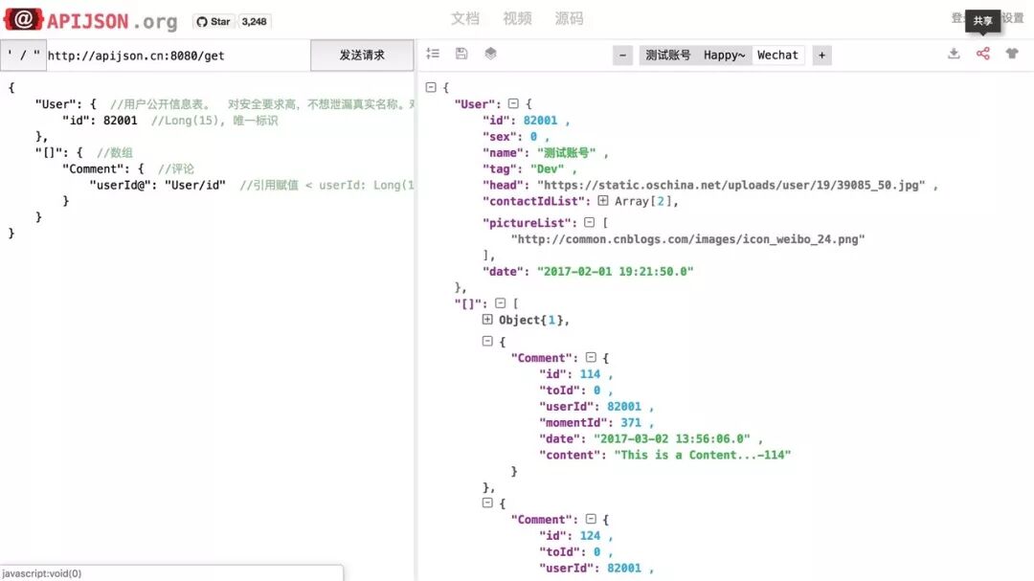Click the download icon at top right
Image resolution: width=1034 pixels, height=581 pixels.
954,54
